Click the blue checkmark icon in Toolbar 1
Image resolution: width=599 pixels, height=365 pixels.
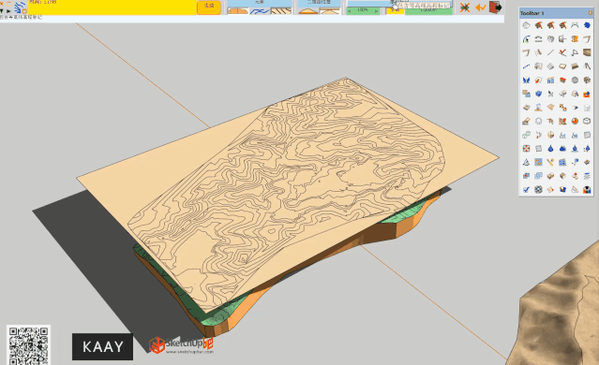click(x=527, y=189)
